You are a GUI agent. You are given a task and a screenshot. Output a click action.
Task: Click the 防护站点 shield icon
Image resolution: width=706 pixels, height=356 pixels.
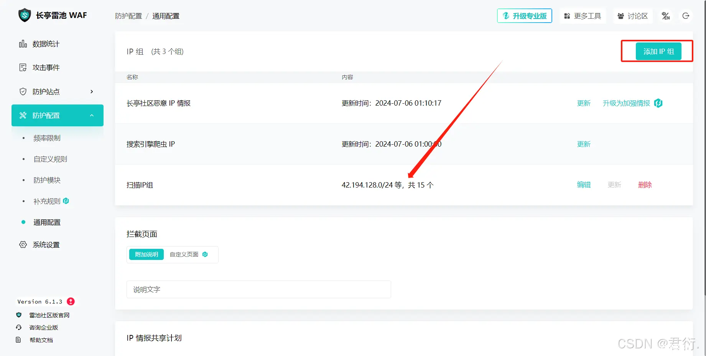pyautogui.click(x=23, y=91)
